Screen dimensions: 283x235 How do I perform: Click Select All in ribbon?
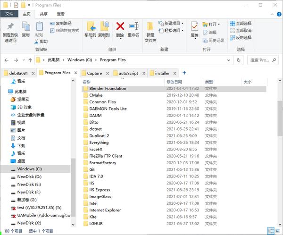point(241,23)
